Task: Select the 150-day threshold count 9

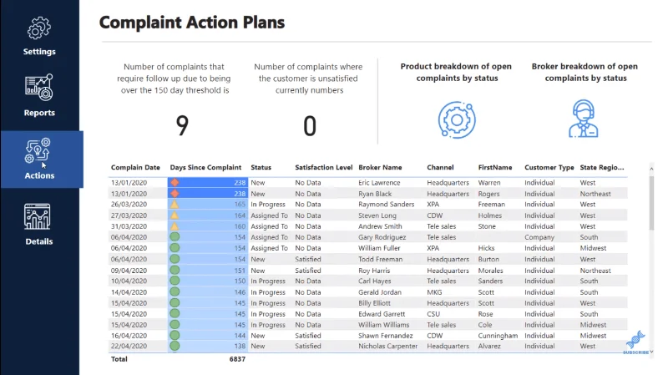Action: click(182, 126)
